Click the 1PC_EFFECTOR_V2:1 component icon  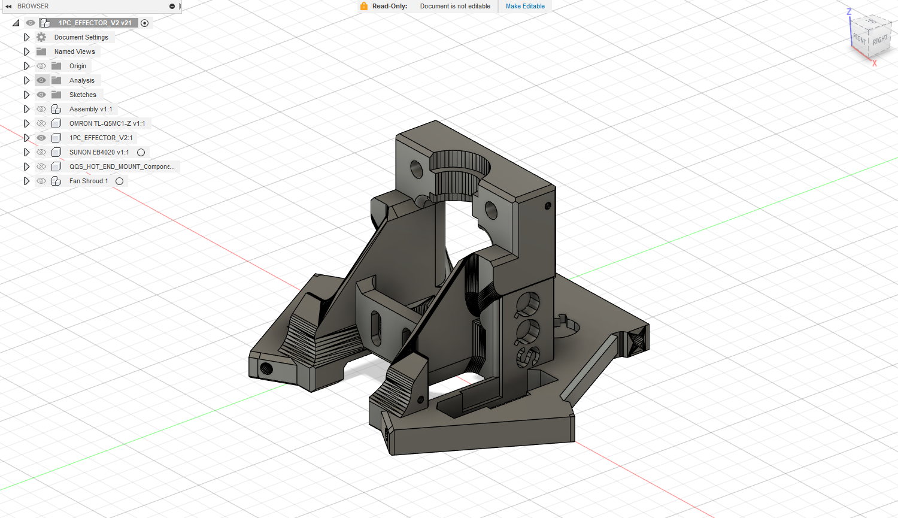56,138
